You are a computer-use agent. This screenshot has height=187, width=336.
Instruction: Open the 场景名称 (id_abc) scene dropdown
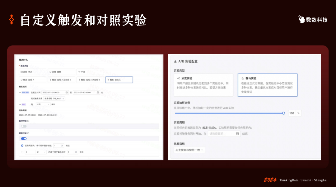54,98
